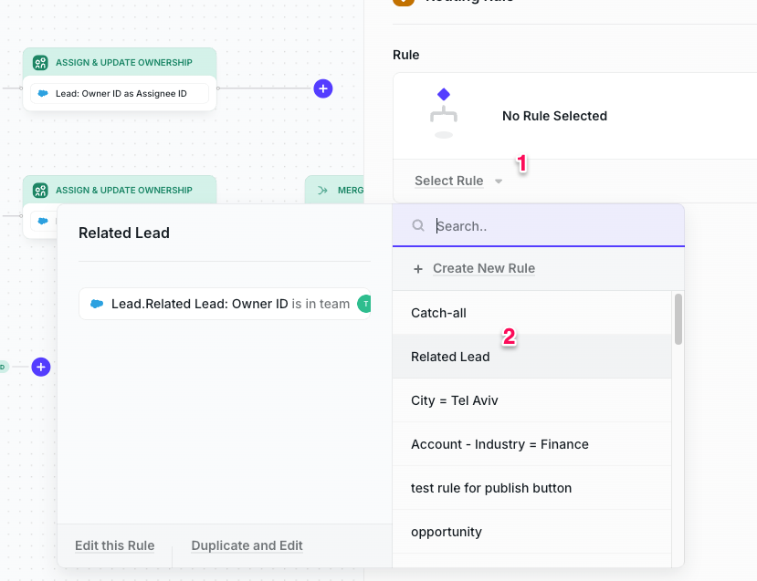Click the first Assign & Update Ownership node icon
The height and width of the screenshot is (581, 757).
pyautogui.click(x=40, y=63)
